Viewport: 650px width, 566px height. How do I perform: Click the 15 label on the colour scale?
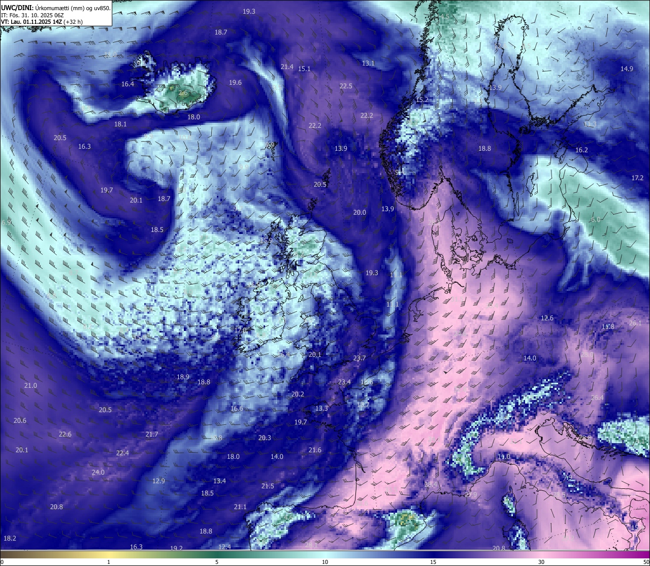pyautogui.click(x=433, y=562)
